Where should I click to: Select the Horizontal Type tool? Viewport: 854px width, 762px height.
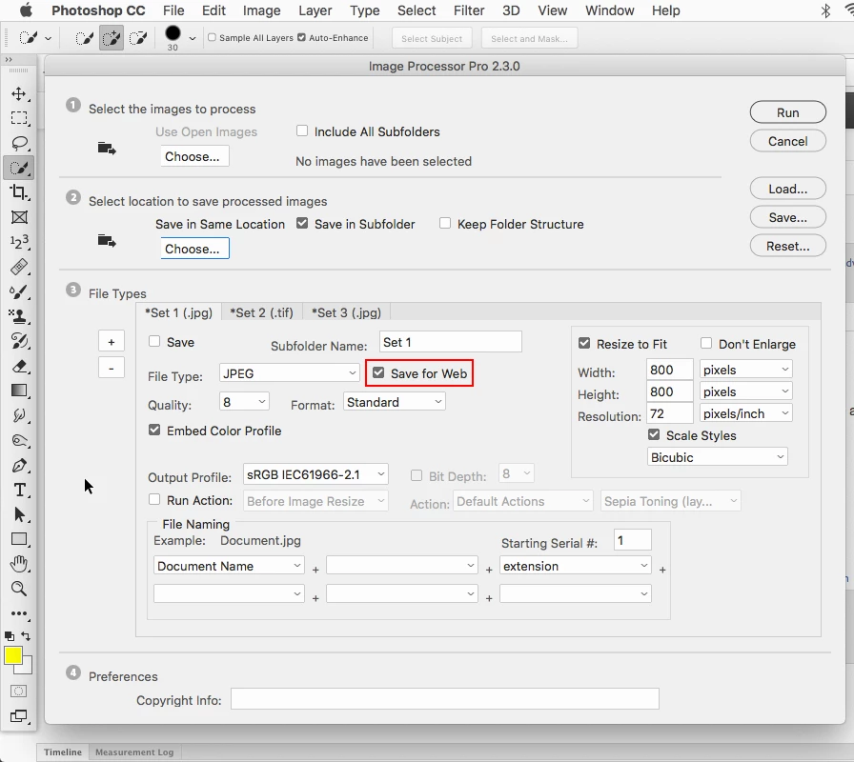(x=19, y=490)
